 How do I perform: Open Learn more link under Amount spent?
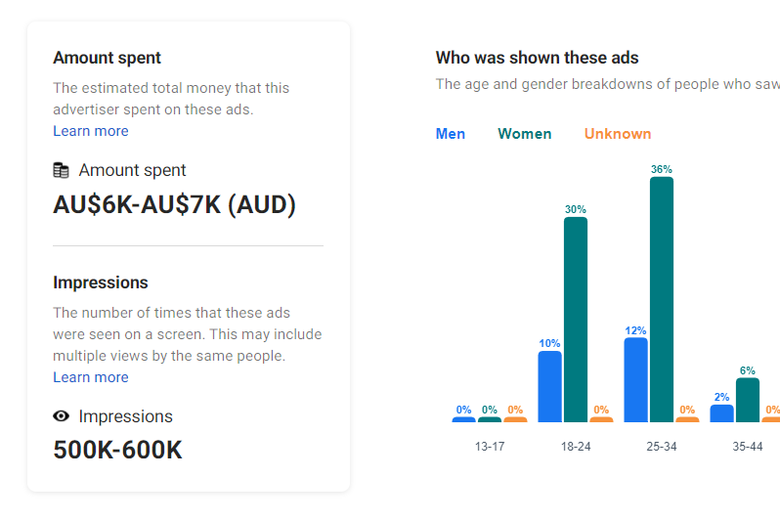click(x=91, y=131)
